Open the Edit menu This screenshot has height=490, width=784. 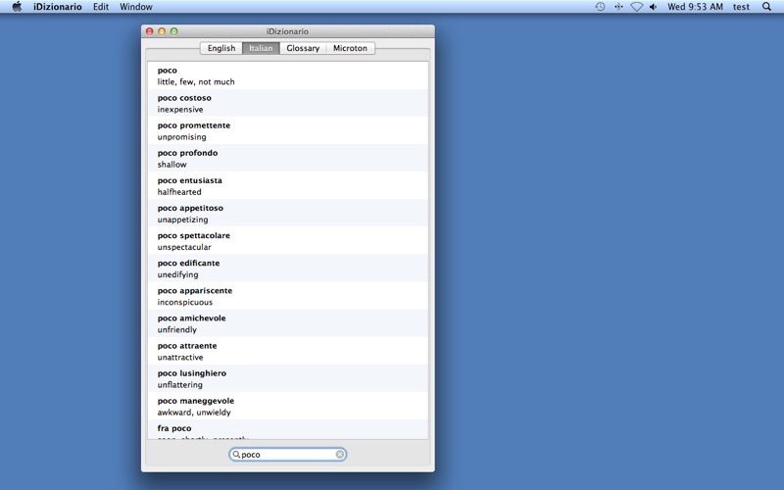(x=101, y=7)
